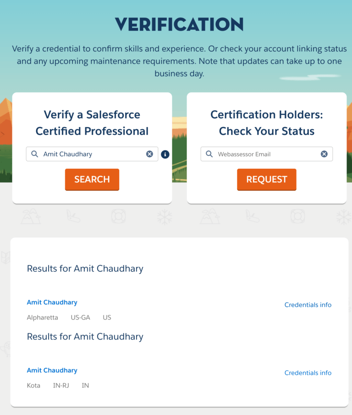
Task: Click the search magnifier in the email field
Action: click(x=209, y=154)
